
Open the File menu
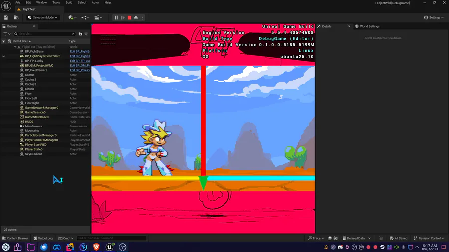[18, 3]
